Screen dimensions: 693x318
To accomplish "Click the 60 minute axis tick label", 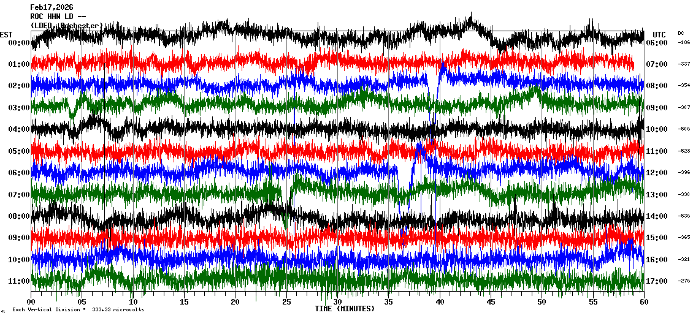I will (x=644, y=301).
